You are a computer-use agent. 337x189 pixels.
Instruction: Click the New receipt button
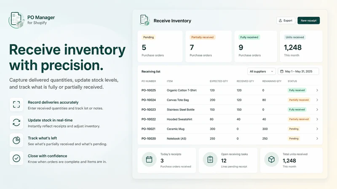[308, 21]
